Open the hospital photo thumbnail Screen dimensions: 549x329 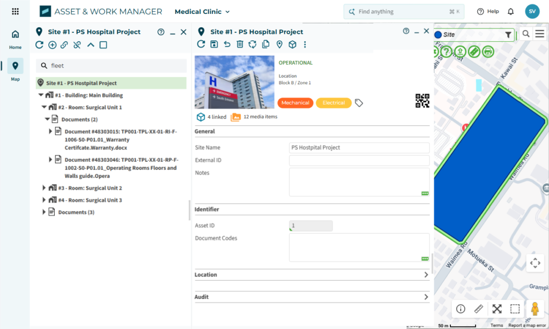point(235,83)
